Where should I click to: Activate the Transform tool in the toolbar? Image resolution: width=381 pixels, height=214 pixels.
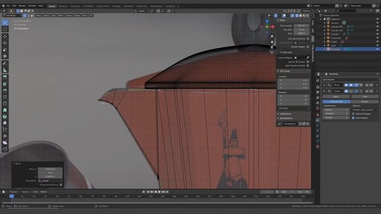coord(5,56)
